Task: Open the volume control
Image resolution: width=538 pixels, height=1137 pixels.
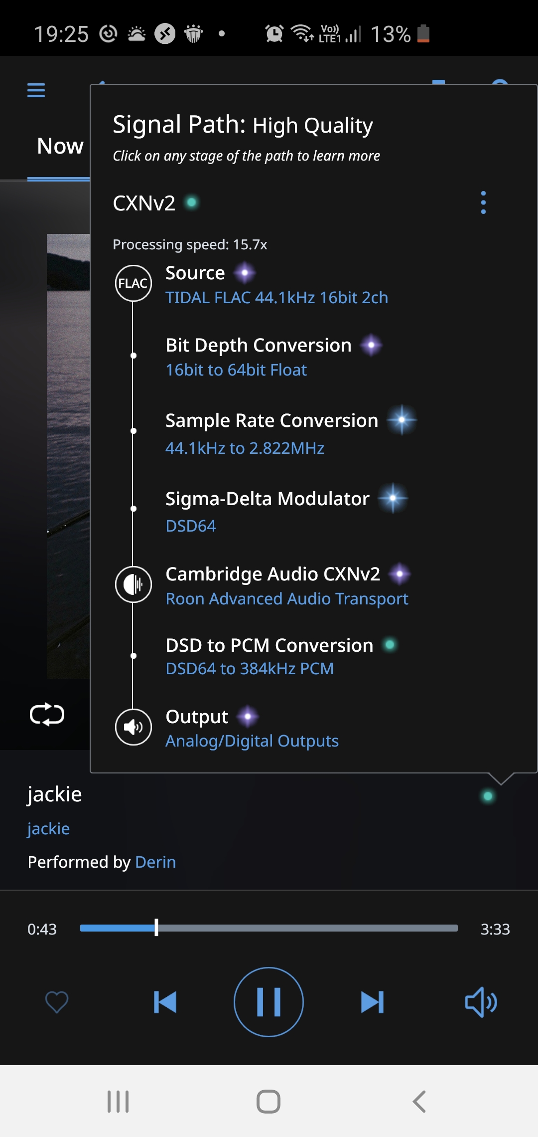Action: (481, 1001)
